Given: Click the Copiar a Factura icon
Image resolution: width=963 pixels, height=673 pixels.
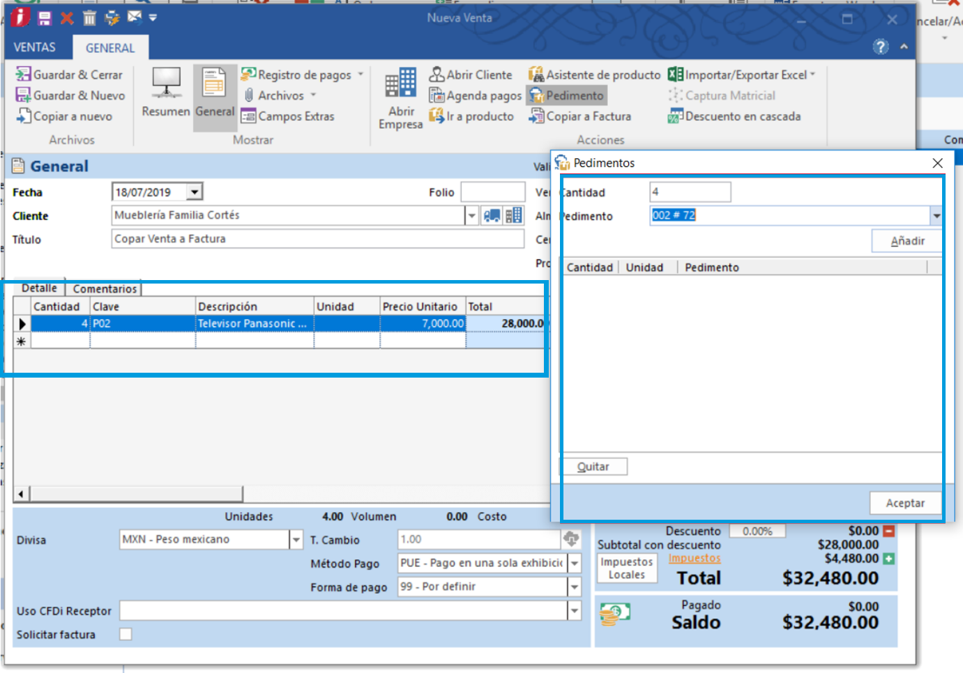Looking at the screenshot, I should click(x=536, y=116).
